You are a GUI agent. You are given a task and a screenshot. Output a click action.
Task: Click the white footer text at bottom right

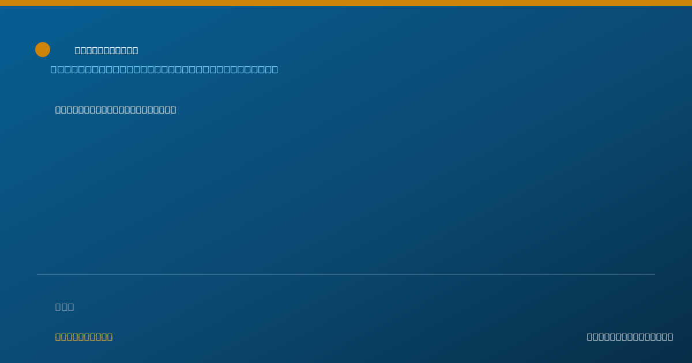[x=630, y=337]
